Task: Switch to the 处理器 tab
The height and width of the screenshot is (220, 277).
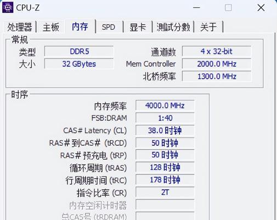Action: [x=20, y=27]
